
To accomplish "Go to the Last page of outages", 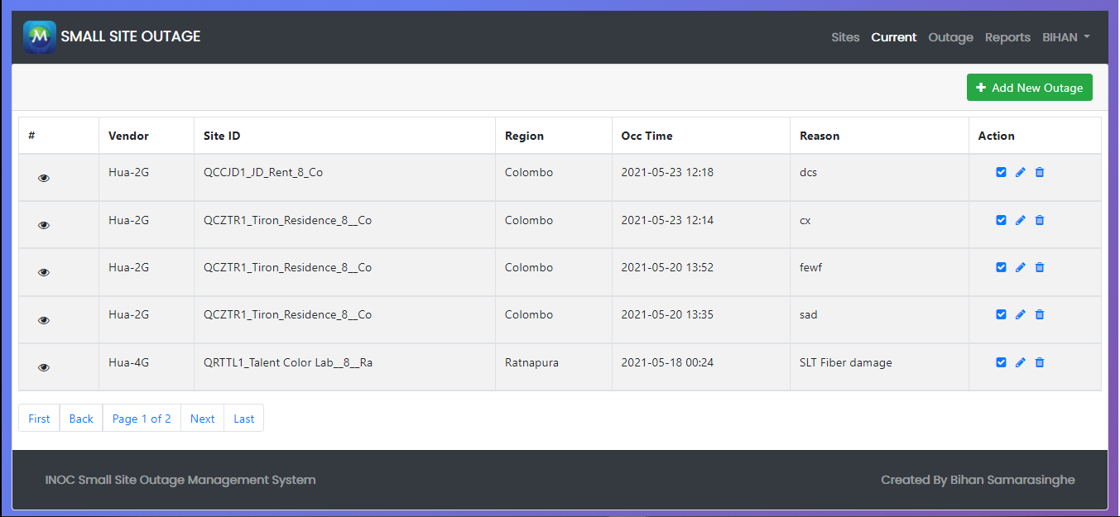I will 243,418.
